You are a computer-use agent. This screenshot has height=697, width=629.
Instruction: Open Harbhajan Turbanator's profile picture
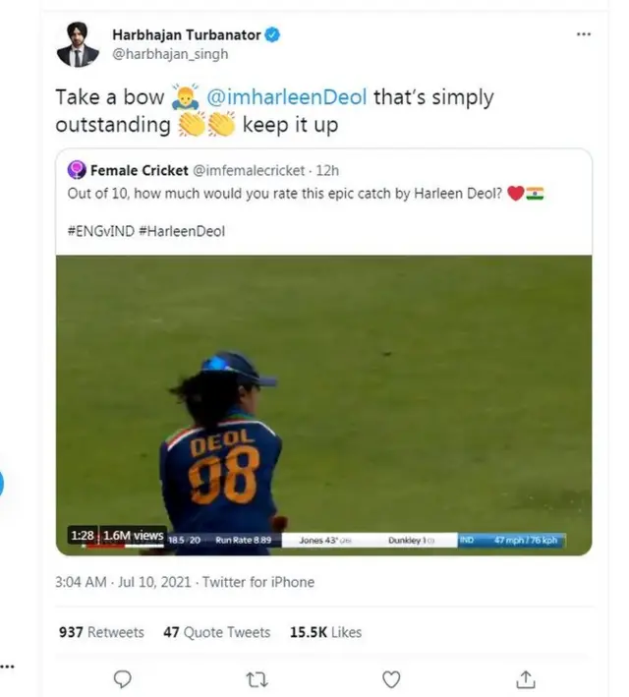pos(78,44)
